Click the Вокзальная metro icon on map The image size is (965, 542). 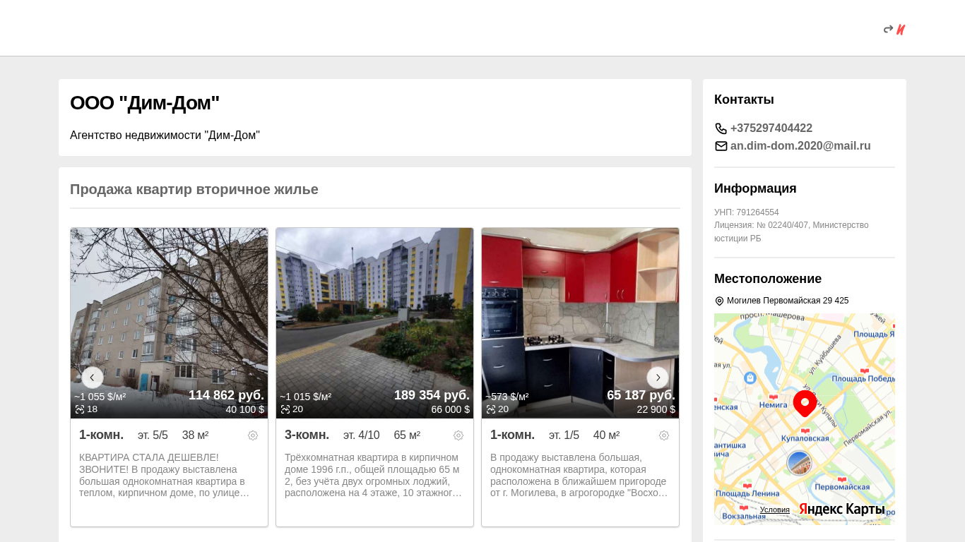click(743, 507)
